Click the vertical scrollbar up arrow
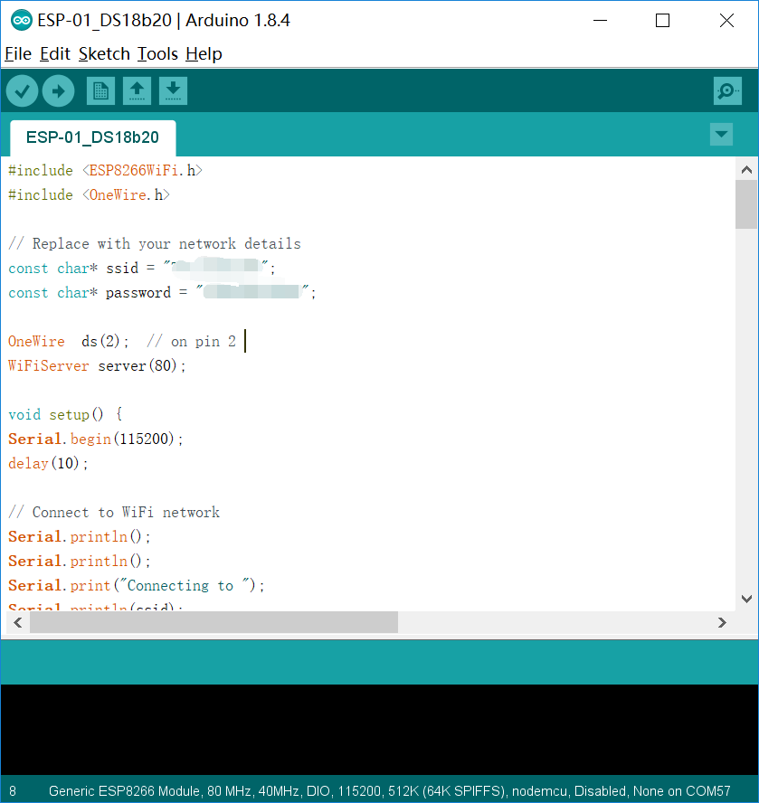This screenshot has width=759, height=803. [746, 169]
